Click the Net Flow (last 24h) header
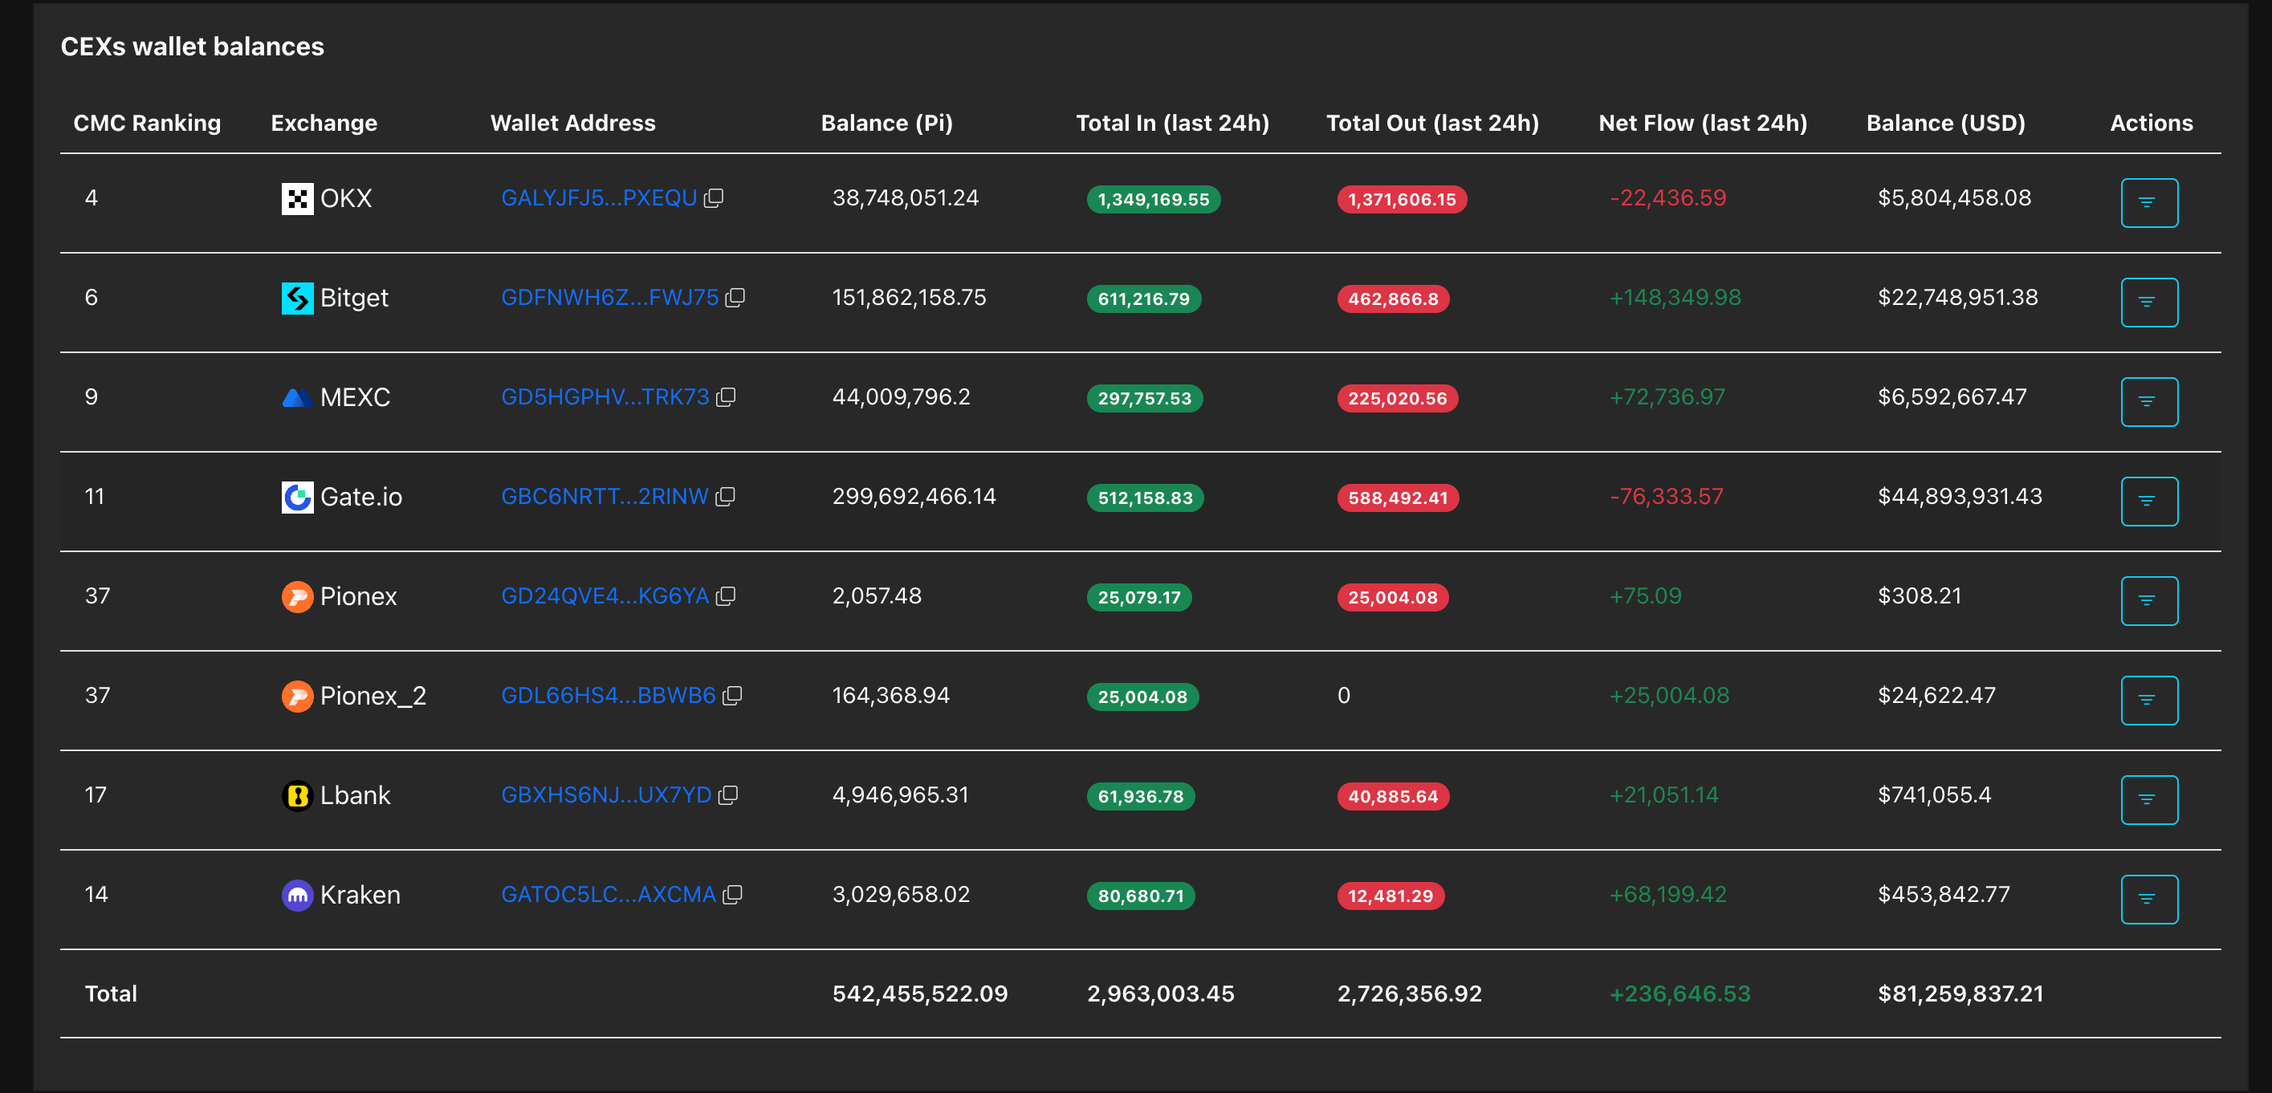The width and height of the screenshot is (2272, 1093). [x=1702, y=124]
